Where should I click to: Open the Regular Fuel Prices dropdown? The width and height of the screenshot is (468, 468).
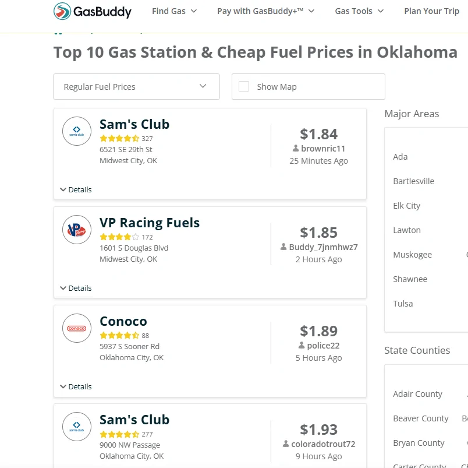(x=136, y=87)
